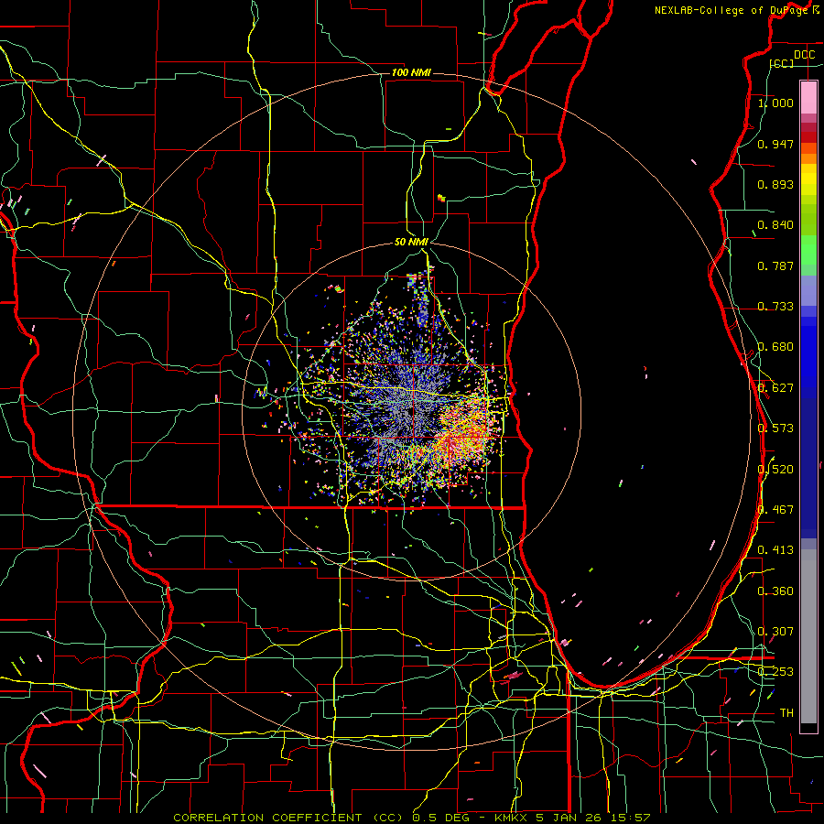Click the [CC] unit label above the legend

click(x=782, y=63)
